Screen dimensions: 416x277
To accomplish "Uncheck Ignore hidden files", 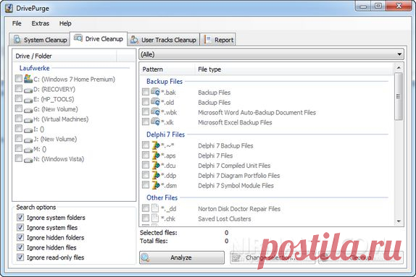I will click(20, 247).
